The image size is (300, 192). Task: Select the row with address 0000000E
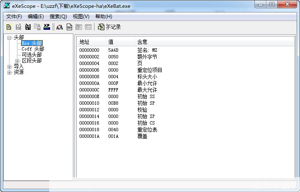point(89,97)
